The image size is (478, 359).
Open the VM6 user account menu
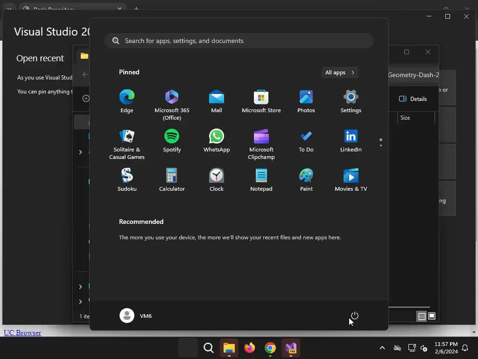pyautogui.click(x=136, y=316)
